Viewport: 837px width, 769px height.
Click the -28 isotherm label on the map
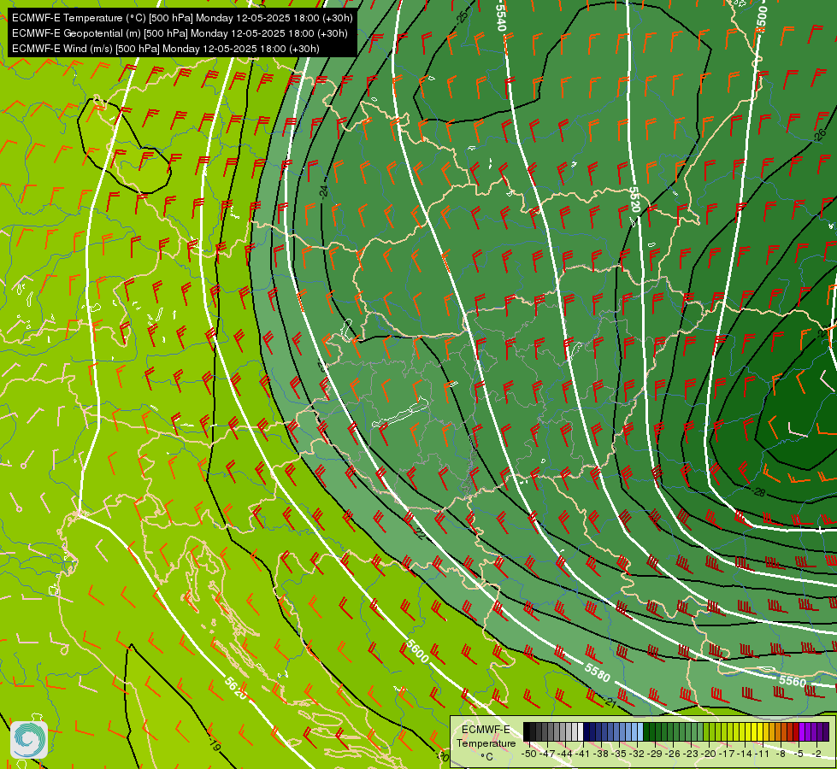click(x=758, y=492)
